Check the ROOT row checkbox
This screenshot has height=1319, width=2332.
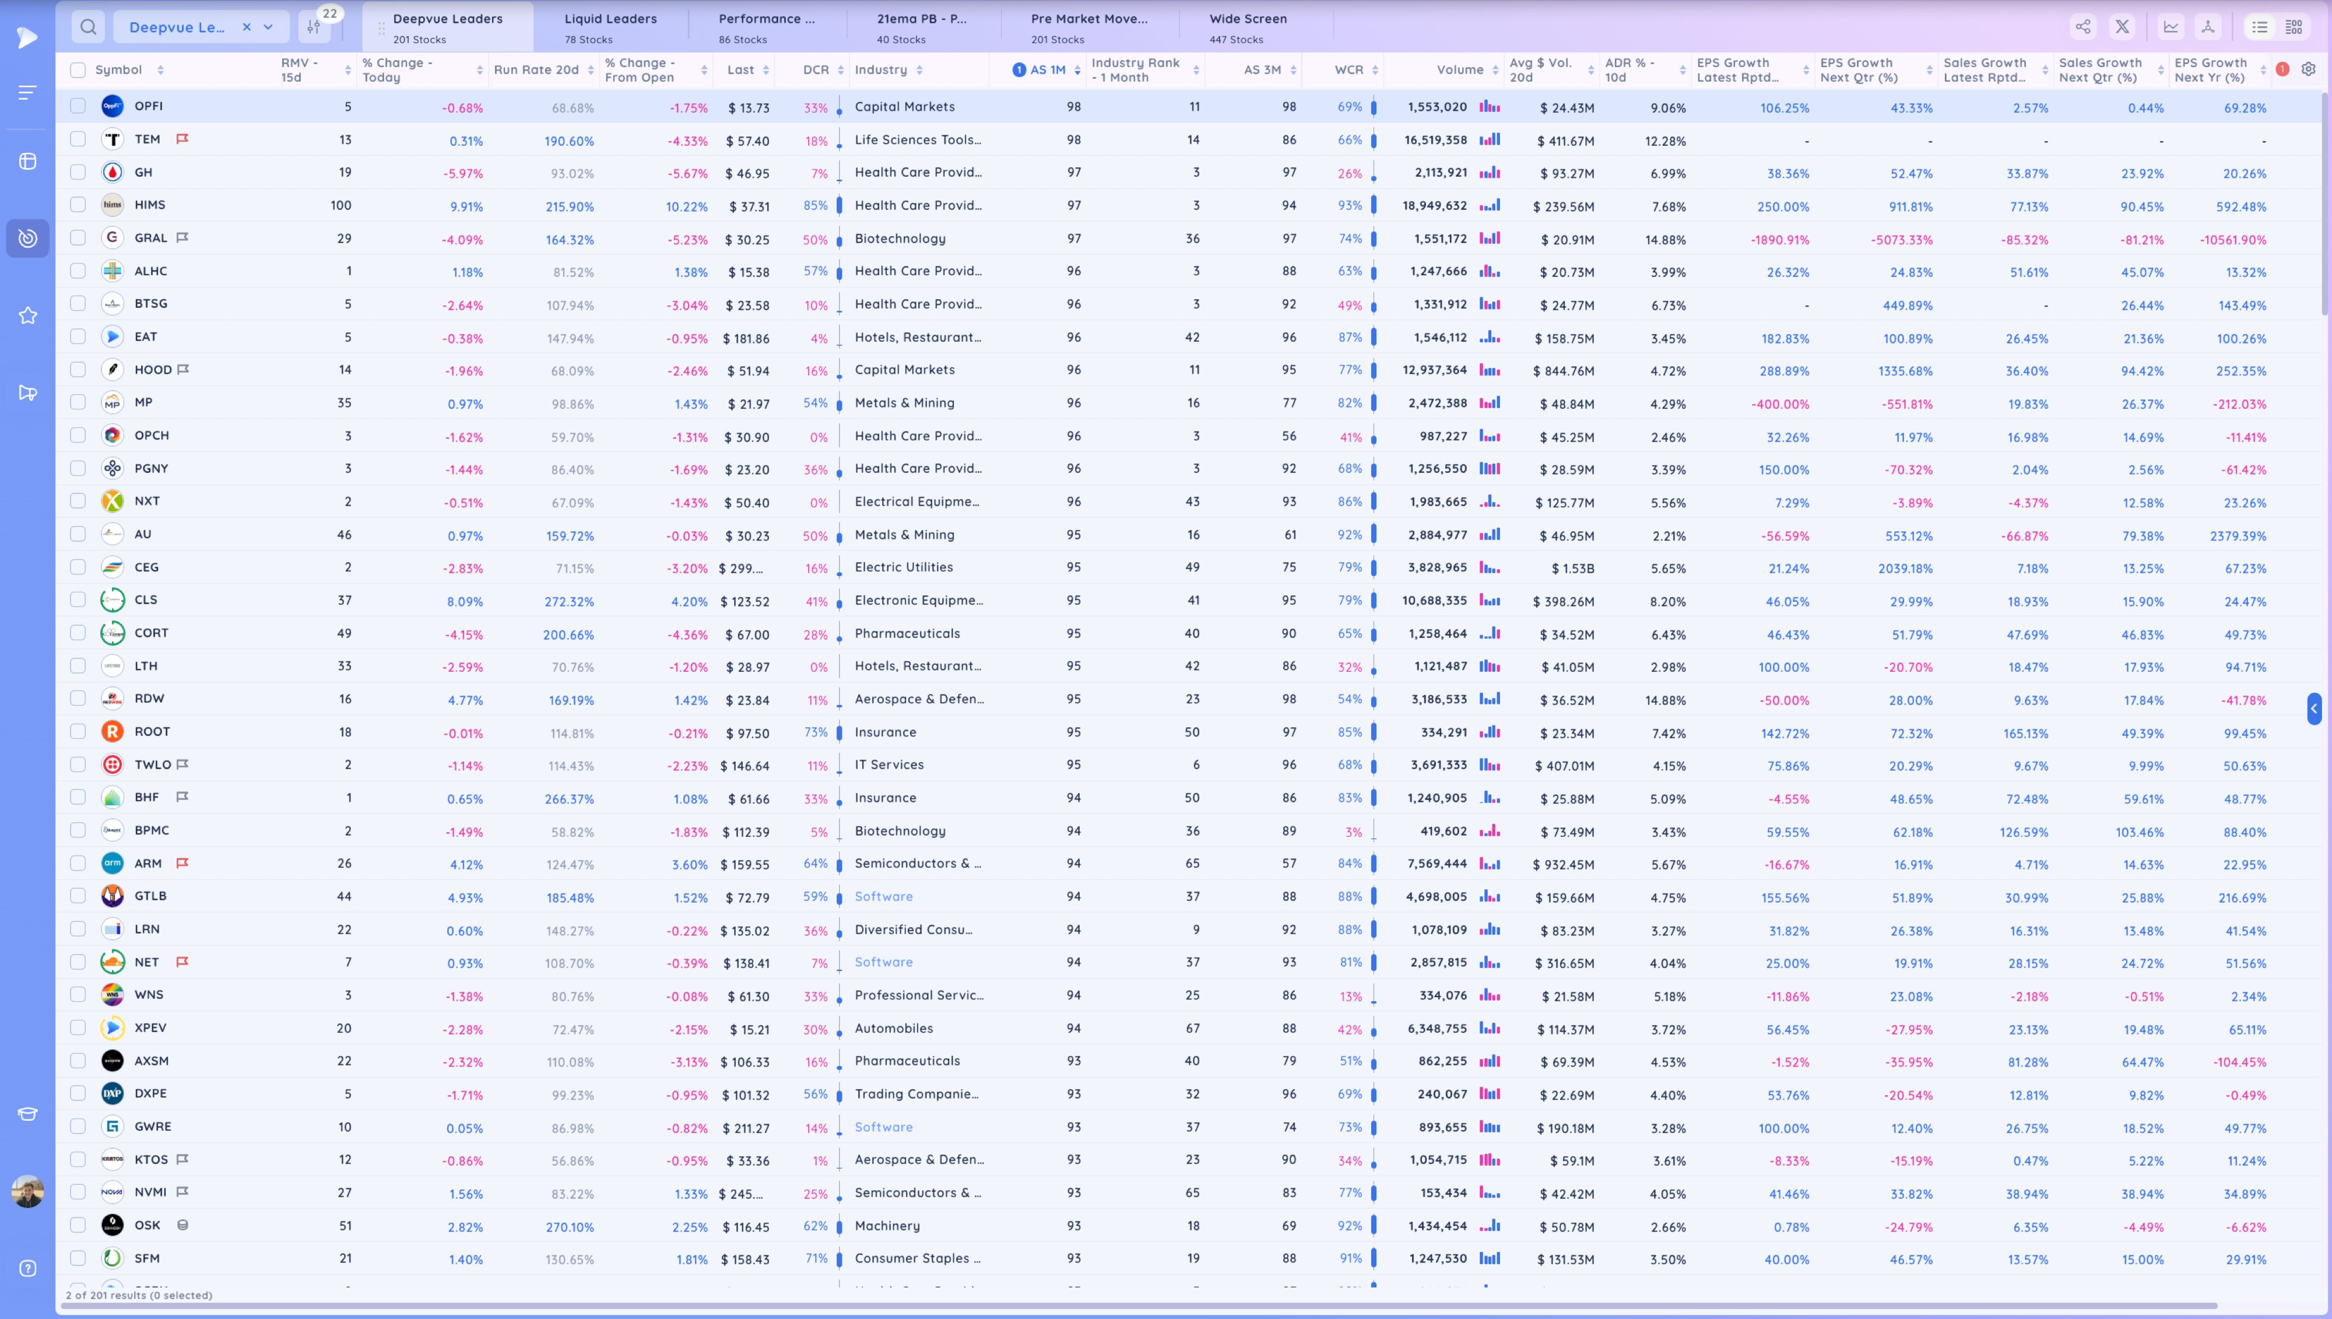click(x=78, y=731)
